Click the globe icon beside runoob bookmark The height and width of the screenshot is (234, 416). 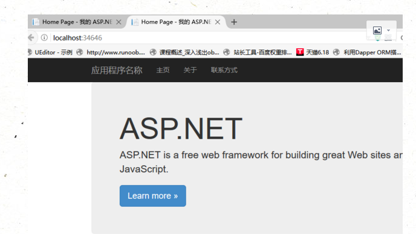(80, 52)
